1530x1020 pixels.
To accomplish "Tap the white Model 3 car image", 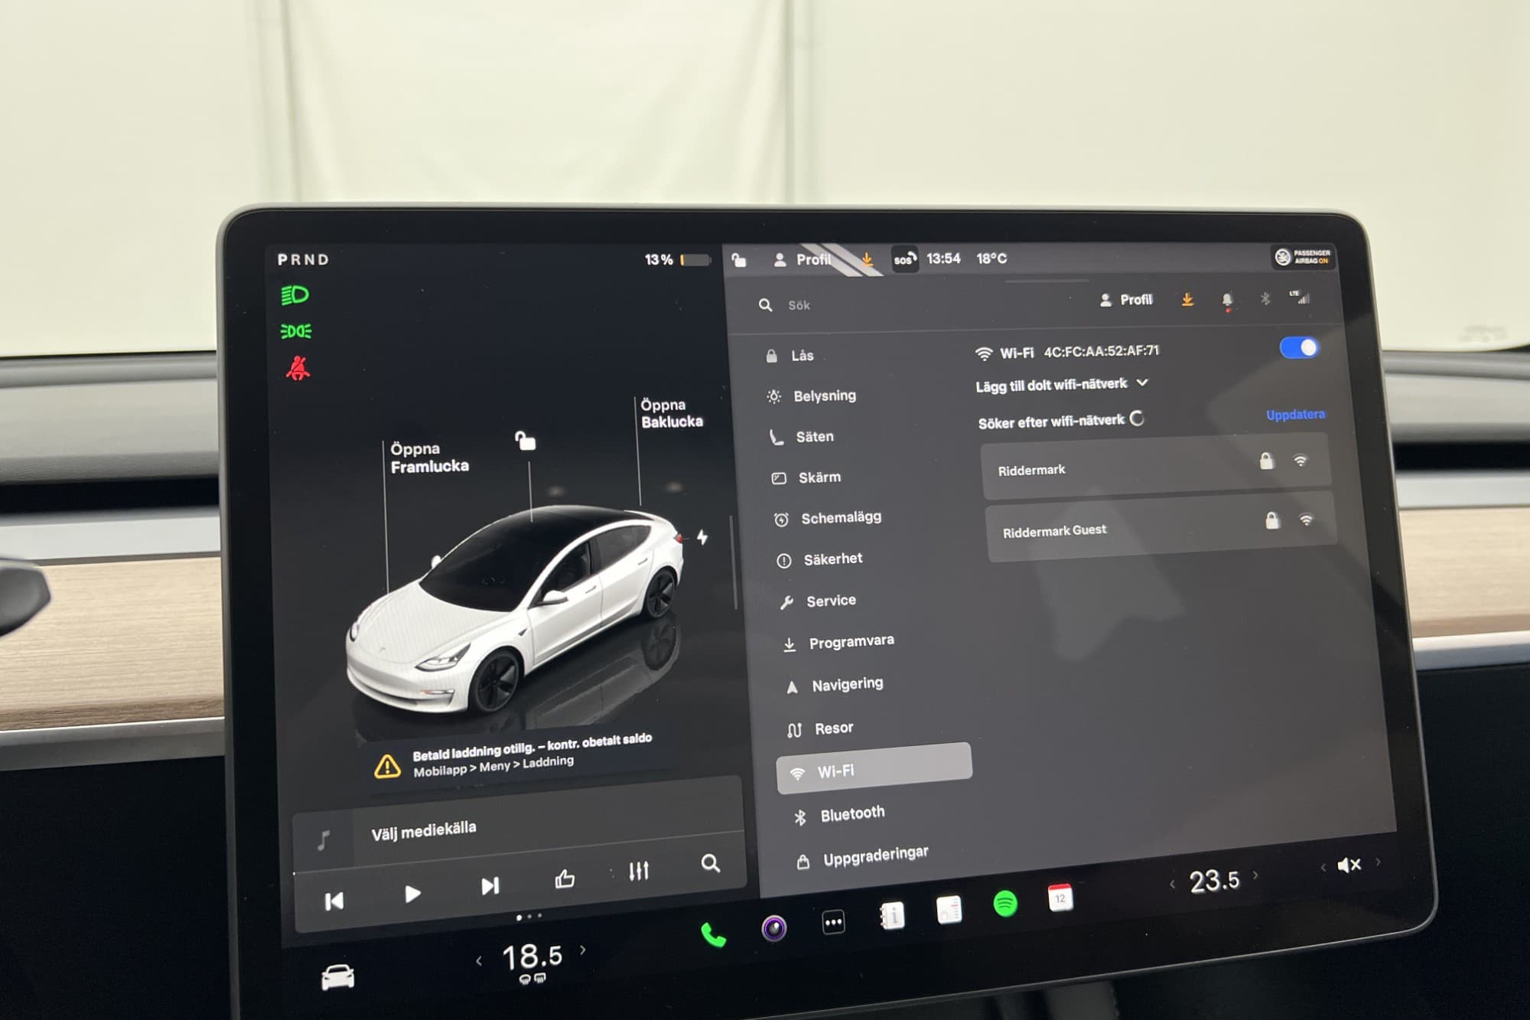I will (516, 608).
